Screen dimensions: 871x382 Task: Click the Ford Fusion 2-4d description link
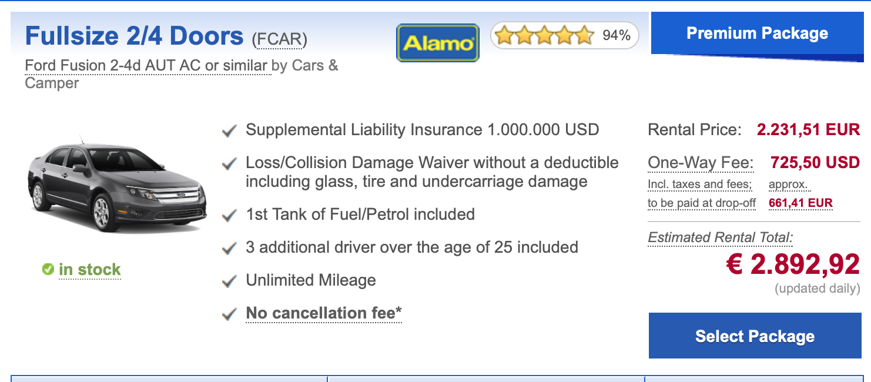146,65
